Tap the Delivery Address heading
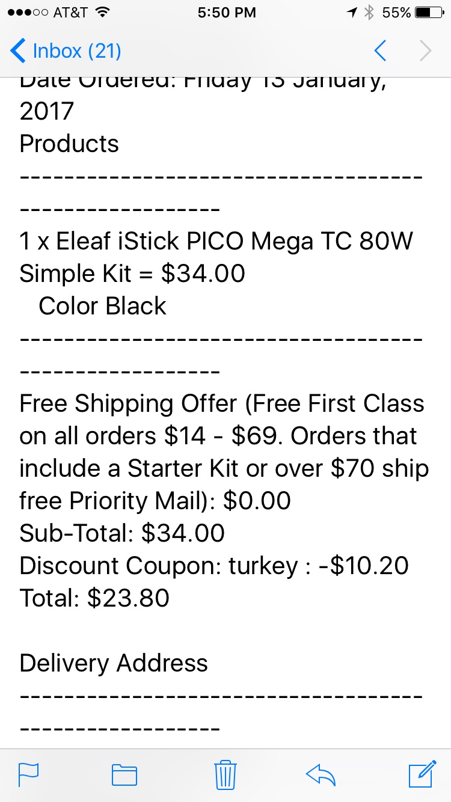Image resolution: width=451 pixels, height=802 pixels. coord(114,663)
